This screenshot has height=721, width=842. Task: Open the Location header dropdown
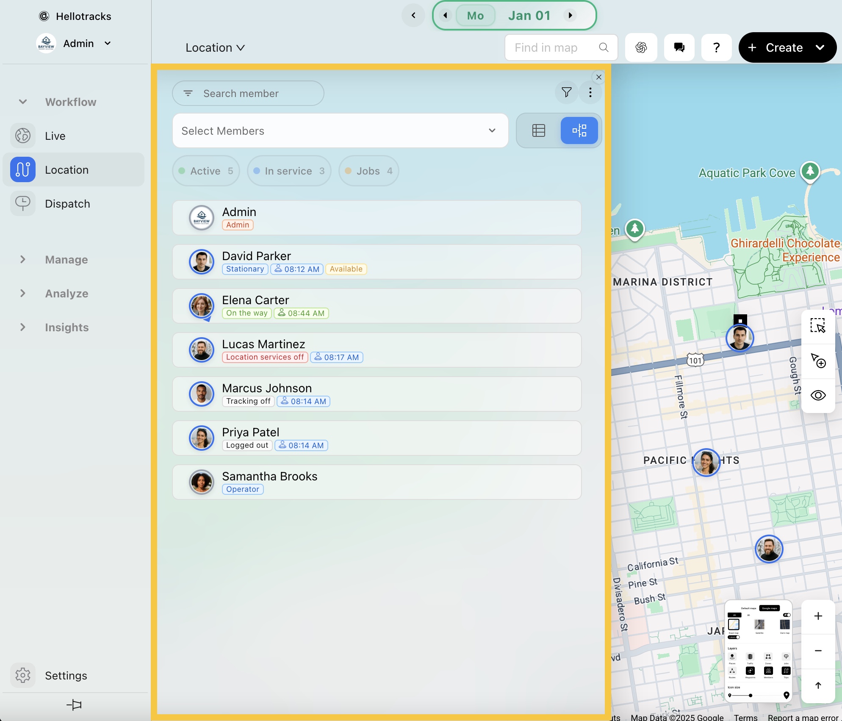tap(215, 47)
